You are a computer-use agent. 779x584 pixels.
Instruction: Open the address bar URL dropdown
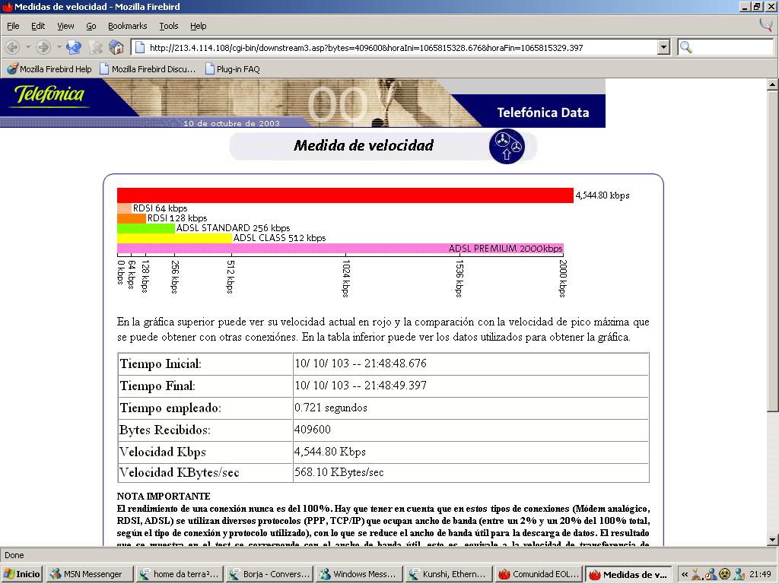(663, 48)
